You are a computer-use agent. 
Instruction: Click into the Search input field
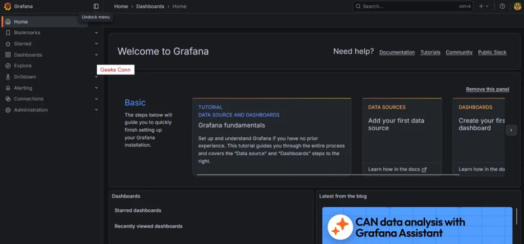(413, 6)
